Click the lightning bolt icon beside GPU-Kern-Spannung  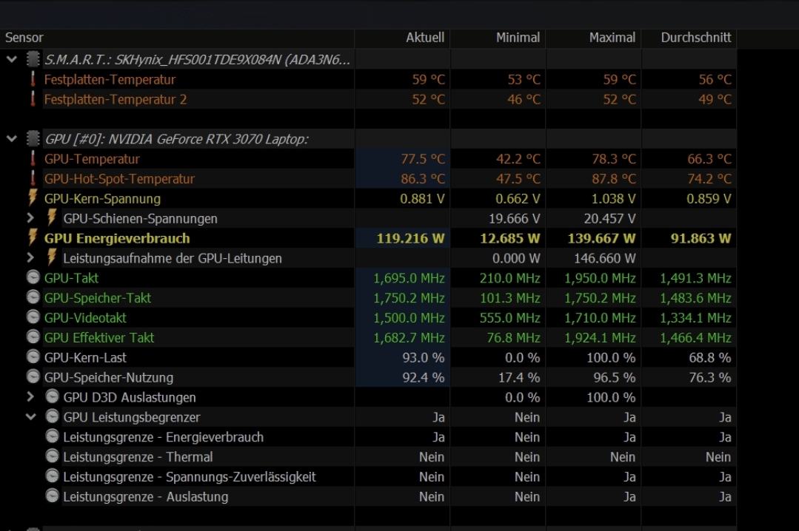(x=33, y=198)
